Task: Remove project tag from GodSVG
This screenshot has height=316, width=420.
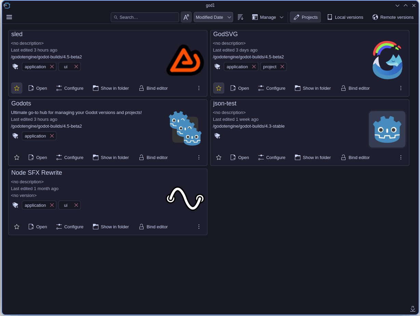Action: pyautogui.click(x=282, y=67)
